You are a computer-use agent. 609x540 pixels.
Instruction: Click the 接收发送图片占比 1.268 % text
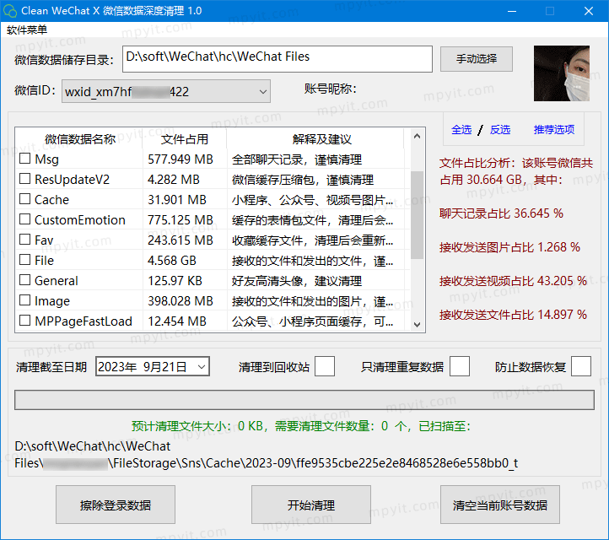point(509,247)
